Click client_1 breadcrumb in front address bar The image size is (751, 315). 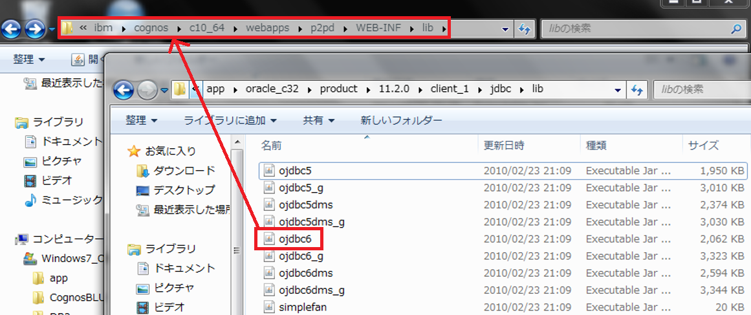pos(450,89)
